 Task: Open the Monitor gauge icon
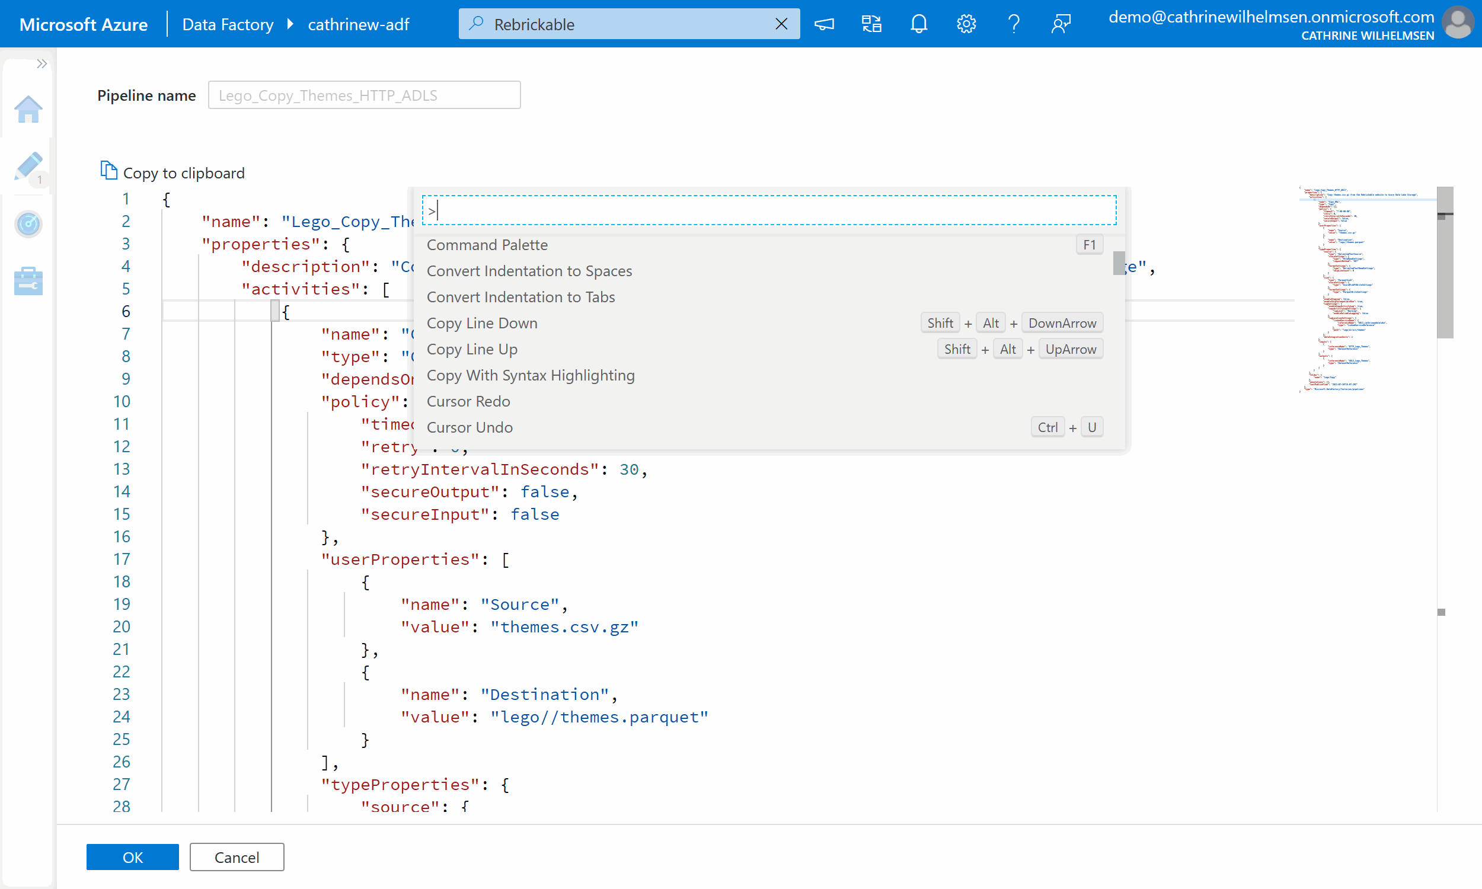pyautogui.click(x=28, y=224)
